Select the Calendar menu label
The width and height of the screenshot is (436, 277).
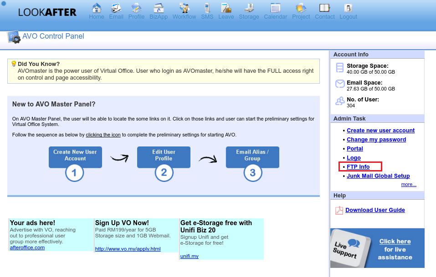(x=276, y=17)
